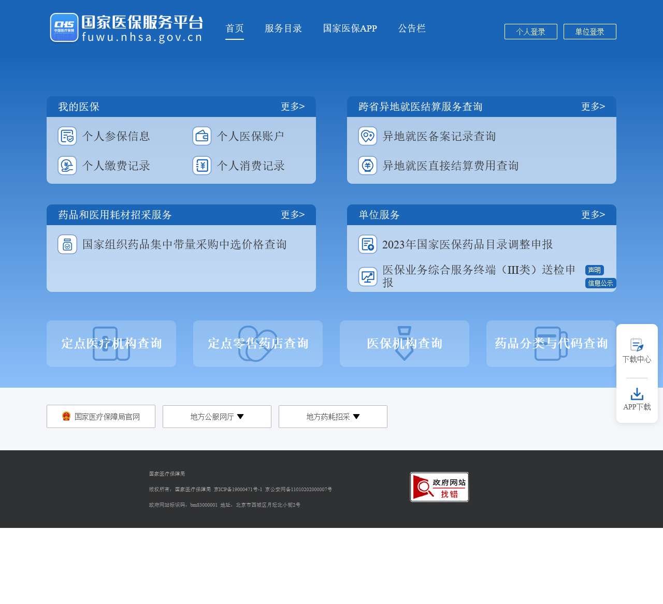This screenshot has width=663, height=604.
Task: Open the 定点医疗机构查询 card
Action: [x=111, y=344]
